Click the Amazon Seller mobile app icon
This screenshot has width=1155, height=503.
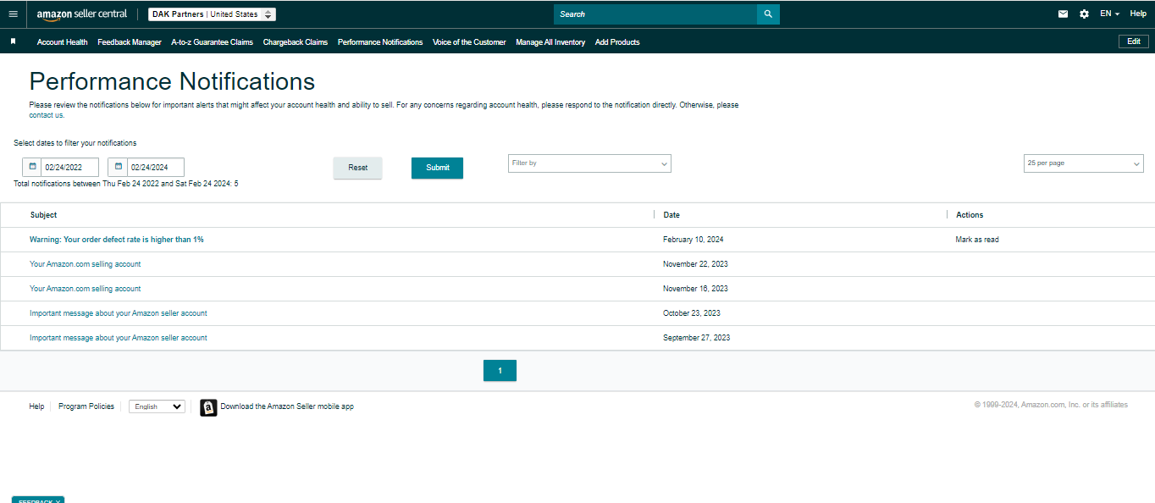tap(208, 407)
